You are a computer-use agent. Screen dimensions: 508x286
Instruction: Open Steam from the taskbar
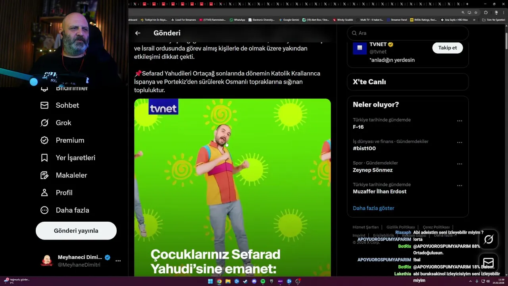click(245, 281)
